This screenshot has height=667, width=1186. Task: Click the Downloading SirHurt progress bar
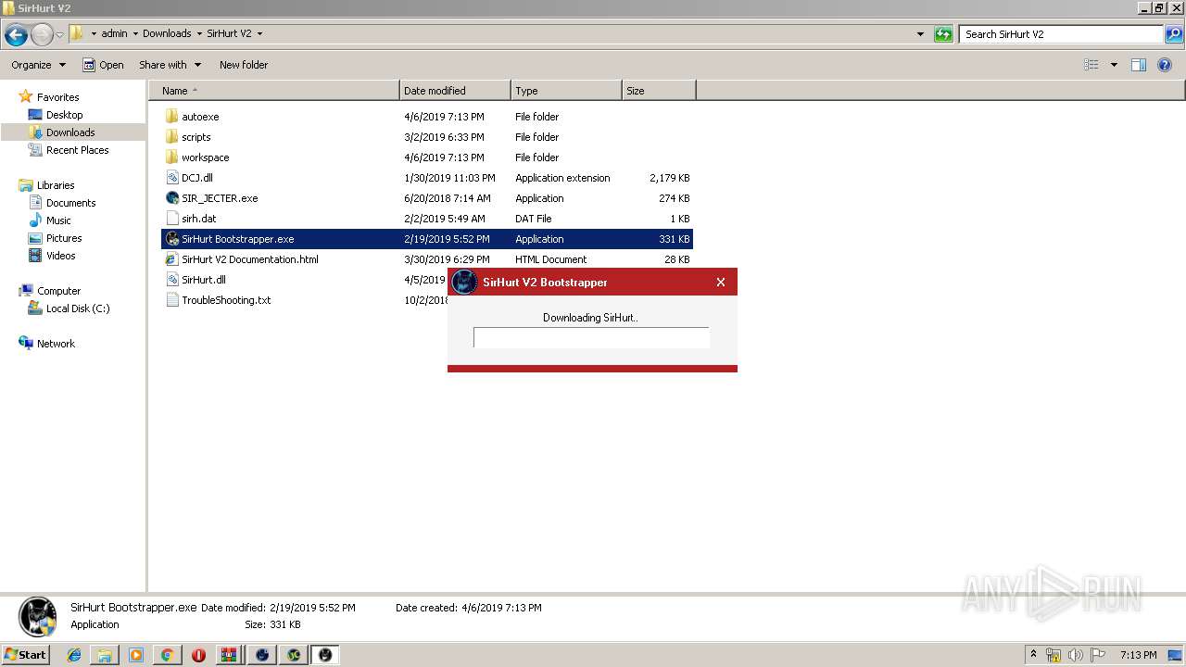(591, 337)
